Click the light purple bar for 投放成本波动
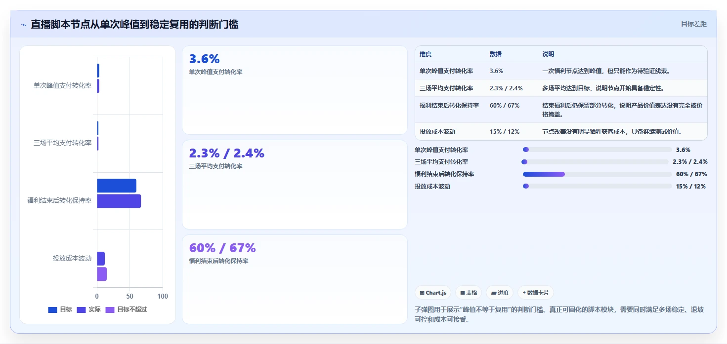 point(102,274)
